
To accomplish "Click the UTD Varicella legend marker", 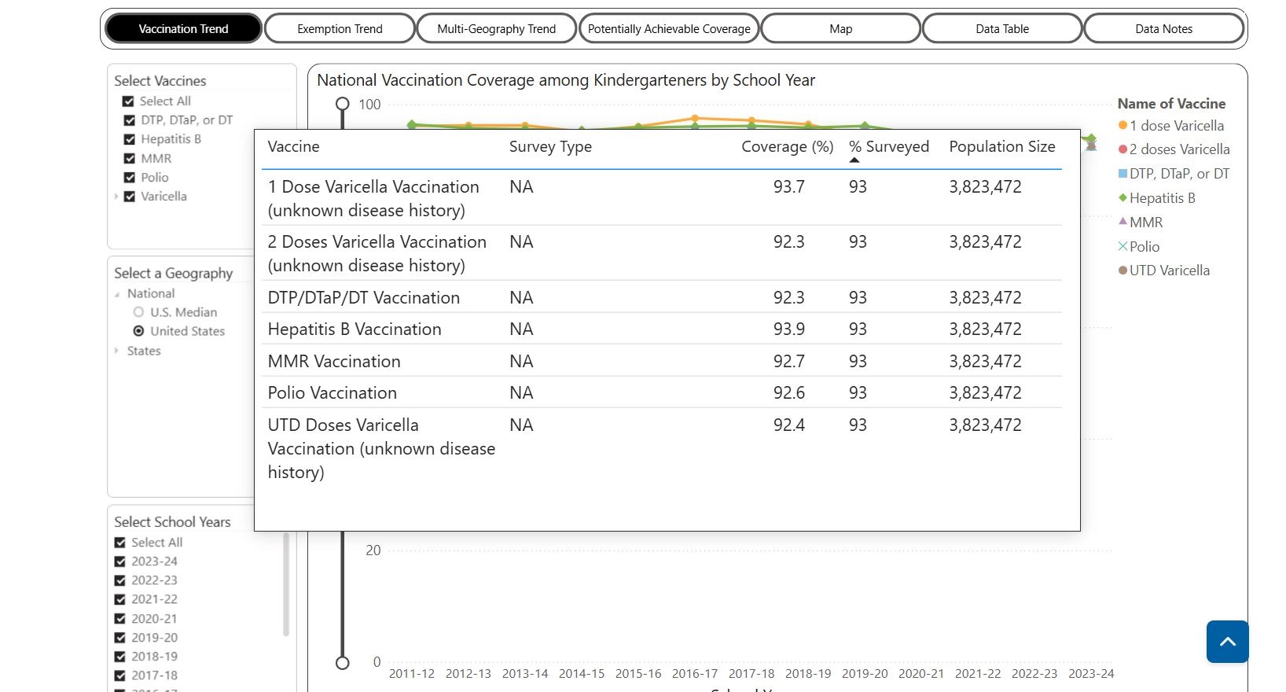I will pyautogui.click(x=1122, y=271).
